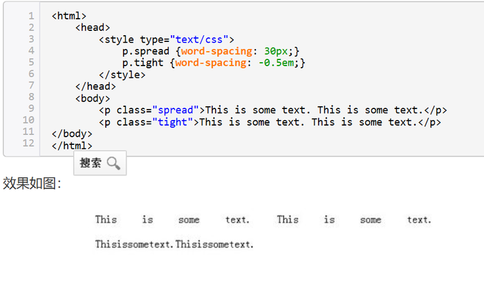Click the magnifier icon beside 搜索
Screen dimensions: 484x294
click(114, 164)
